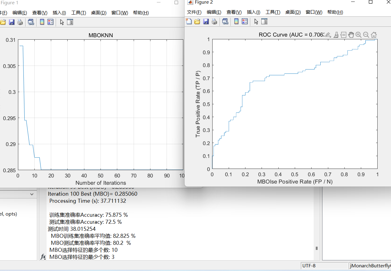Open the fx function browser dropdown

pyautogui.click(x=44, y=257)
